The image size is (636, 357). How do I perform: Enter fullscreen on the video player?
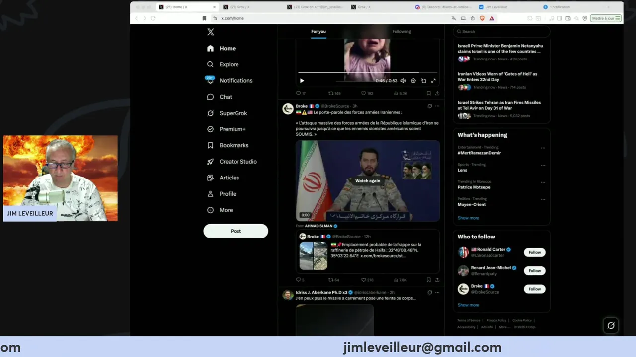coord(433,81)
